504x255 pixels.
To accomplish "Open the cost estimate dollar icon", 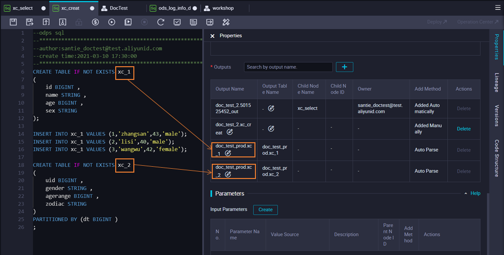I will coord(95,22).
